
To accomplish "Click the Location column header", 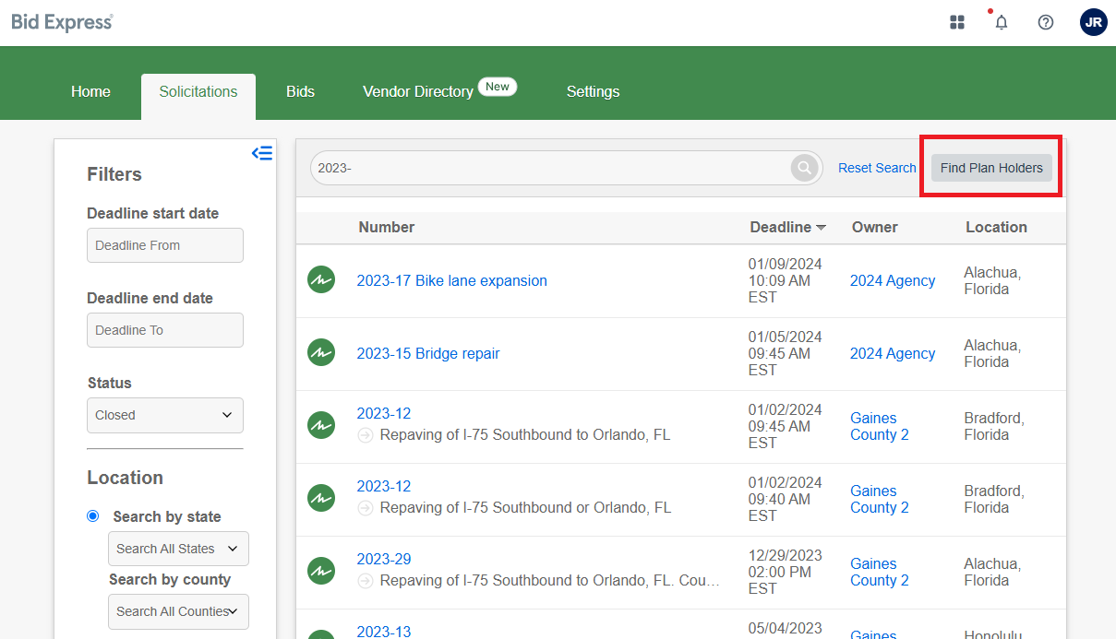I will coord(996,227).
